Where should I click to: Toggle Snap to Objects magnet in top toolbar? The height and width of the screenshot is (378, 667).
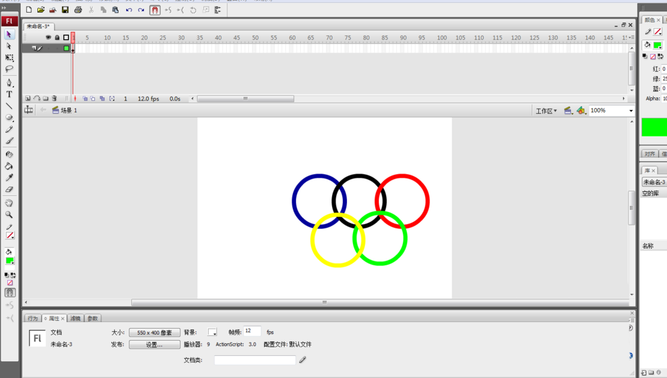pyautogui.click(x=155, y=10)
